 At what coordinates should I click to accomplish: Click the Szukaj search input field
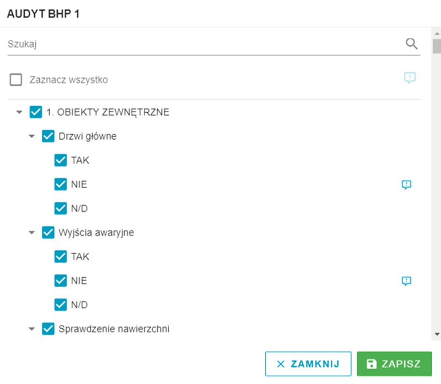pyautogui.click(x=205, y=44)
